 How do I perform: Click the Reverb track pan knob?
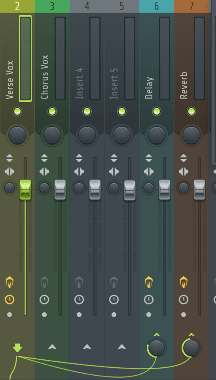click(191, 135)
